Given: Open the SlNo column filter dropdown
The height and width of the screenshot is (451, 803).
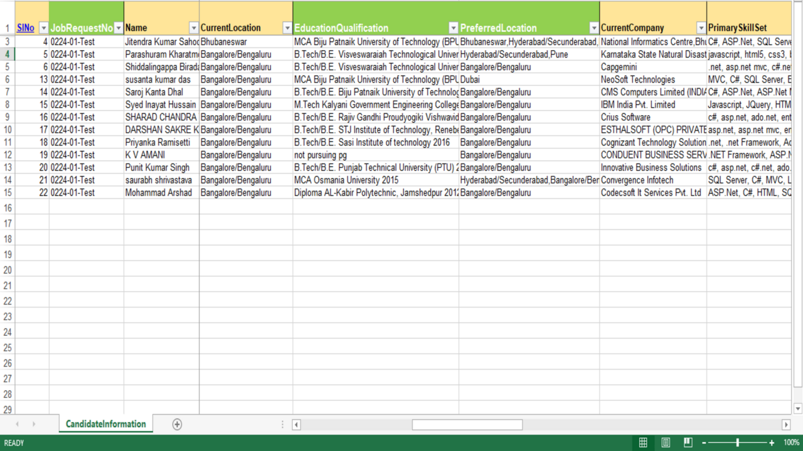Looking at the screenshot, I should point(43,28).
